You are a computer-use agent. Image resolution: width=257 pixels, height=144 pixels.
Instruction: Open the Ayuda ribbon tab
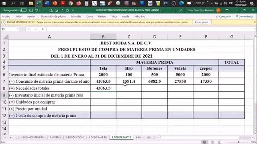point(126,16)
